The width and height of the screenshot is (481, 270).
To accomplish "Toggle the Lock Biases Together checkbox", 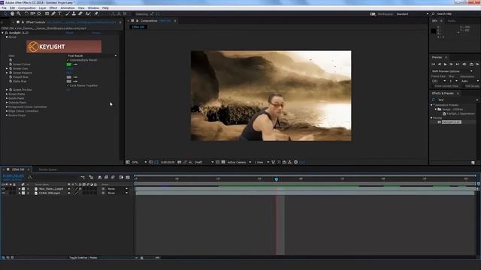I will coord(68,85).
